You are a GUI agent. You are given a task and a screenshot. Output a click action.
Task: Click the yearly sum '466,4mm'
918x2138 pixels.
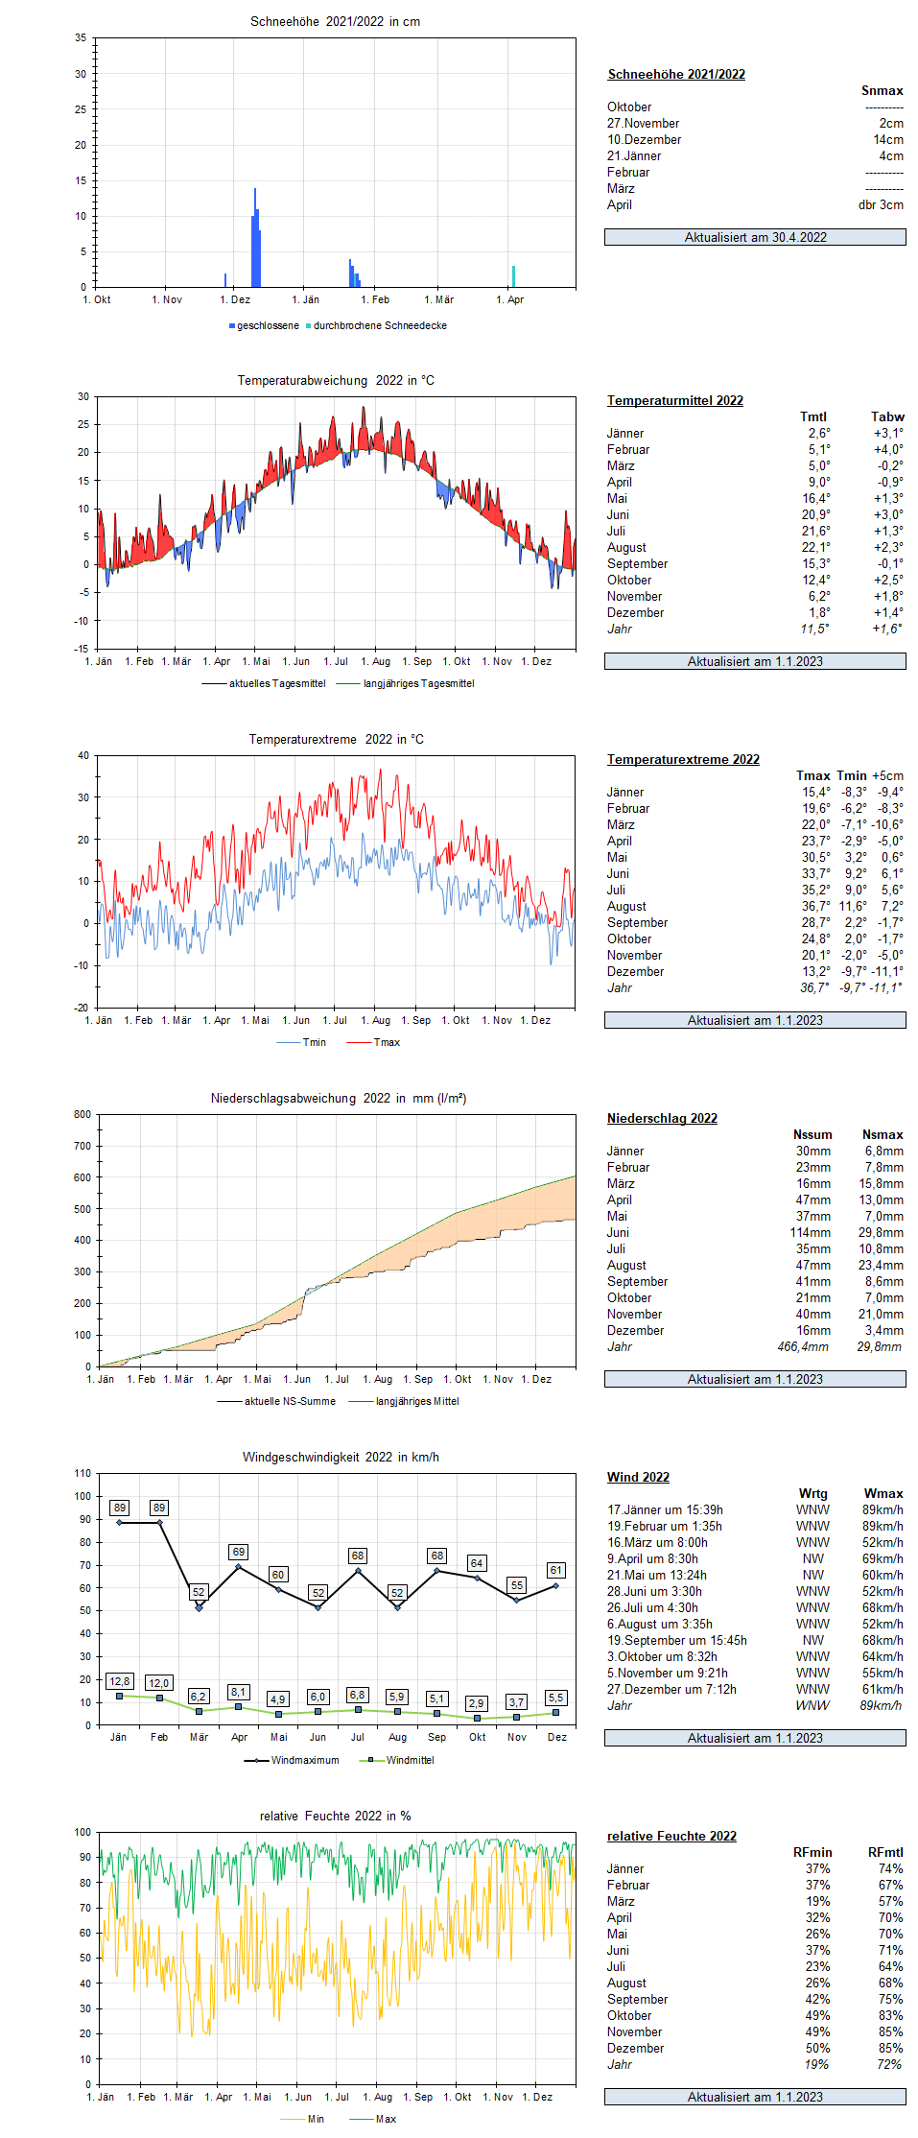803,1346
